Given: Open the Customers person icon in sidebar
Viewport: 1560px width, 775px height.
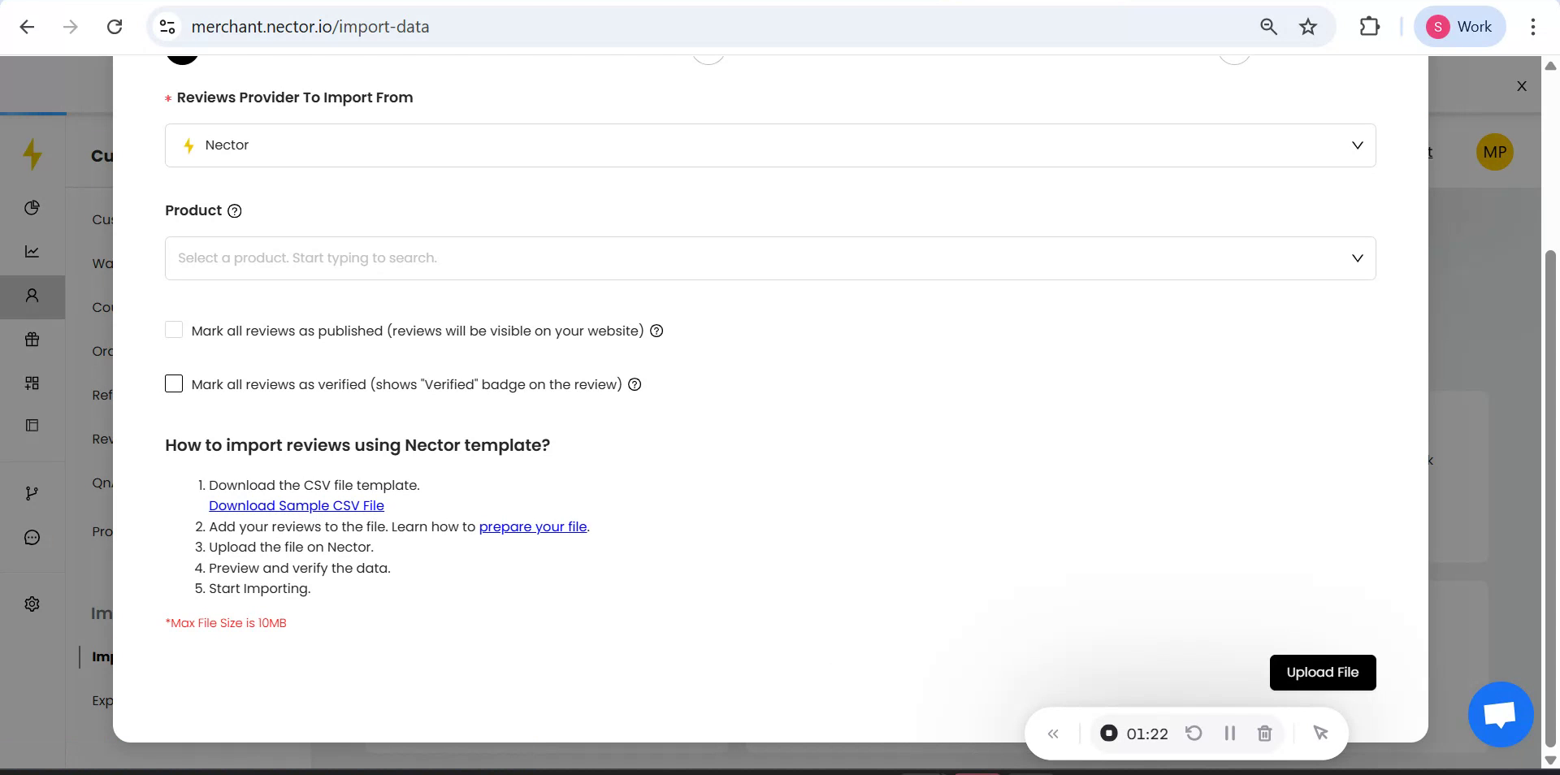Looking at the screenshot, I should pos(32,297).
